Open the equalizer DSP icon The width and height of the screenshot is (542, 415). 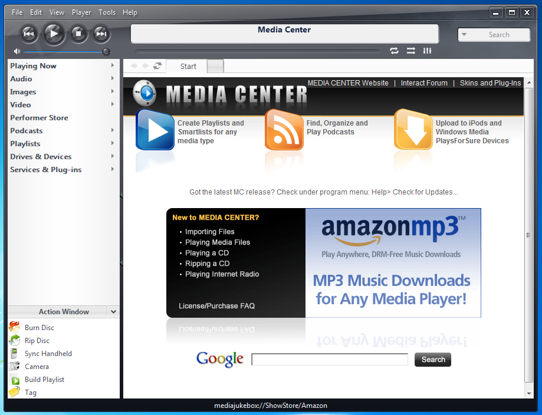click(427, 51)
